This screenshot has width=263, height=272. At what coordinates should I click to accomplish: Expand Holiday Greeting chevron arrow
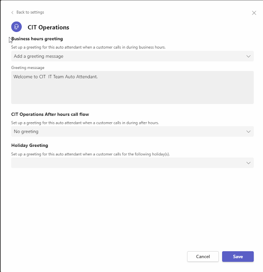pyautogui.click(x=249, y=163)
